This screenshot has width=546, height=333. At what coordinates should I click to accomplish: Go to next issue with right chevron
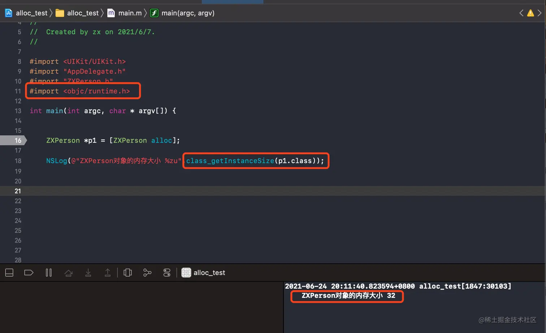click(539, 13)
